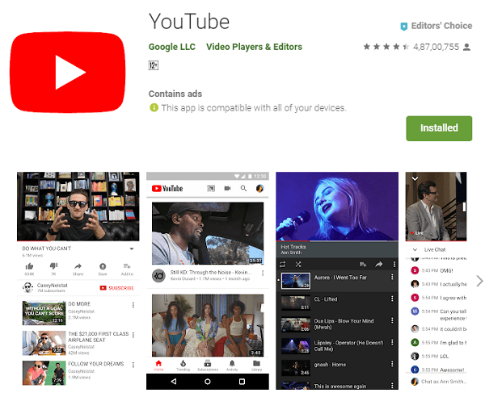Click the add to playlist icon in Hot Tracks
The image size is (485, 401).
[x=363, y=265]
